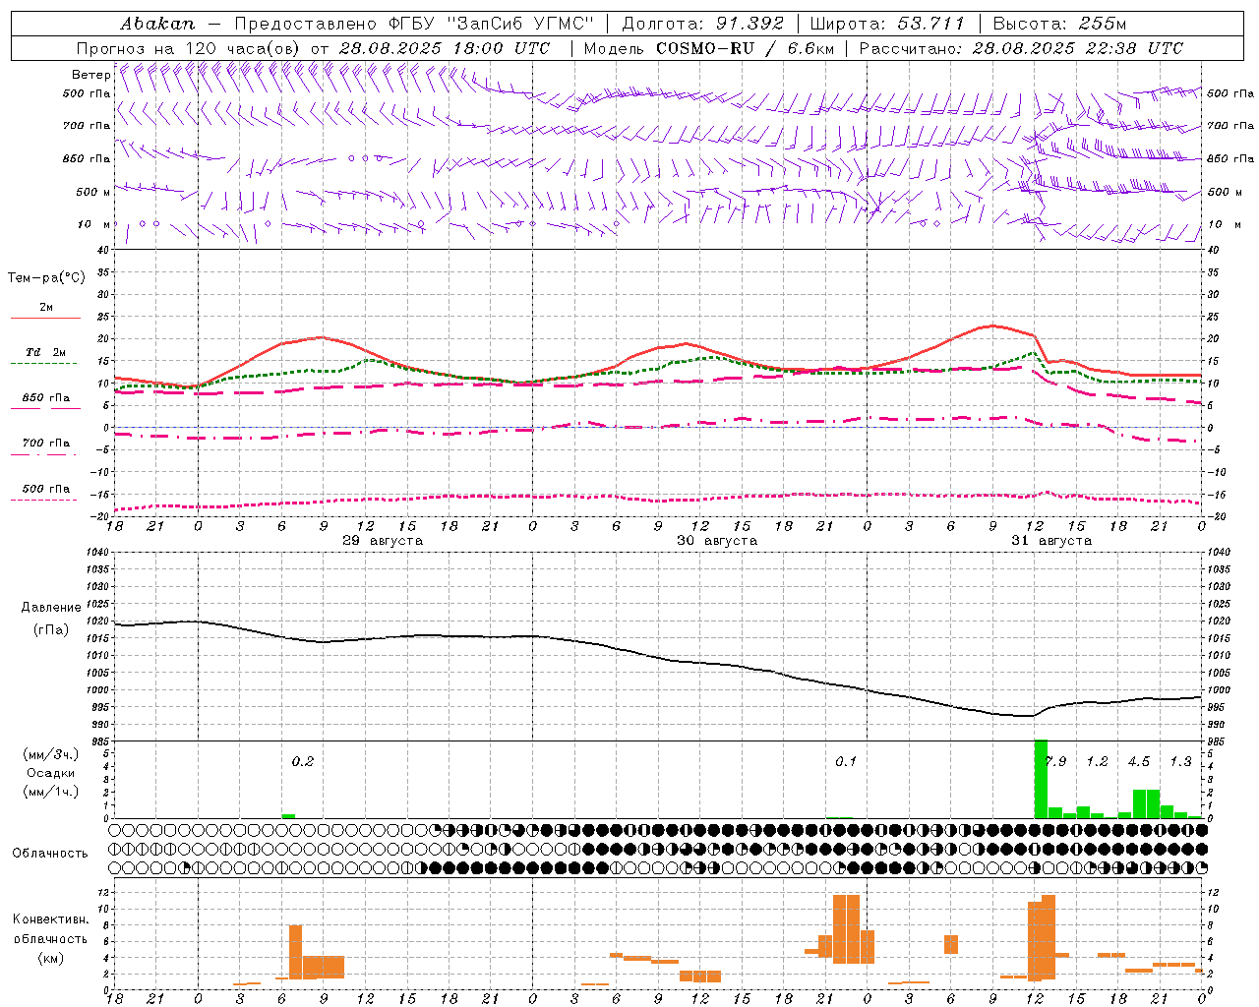1259x1007 pixels.
Task: Click the Давление pressure panel label
Action: (51, 608)
